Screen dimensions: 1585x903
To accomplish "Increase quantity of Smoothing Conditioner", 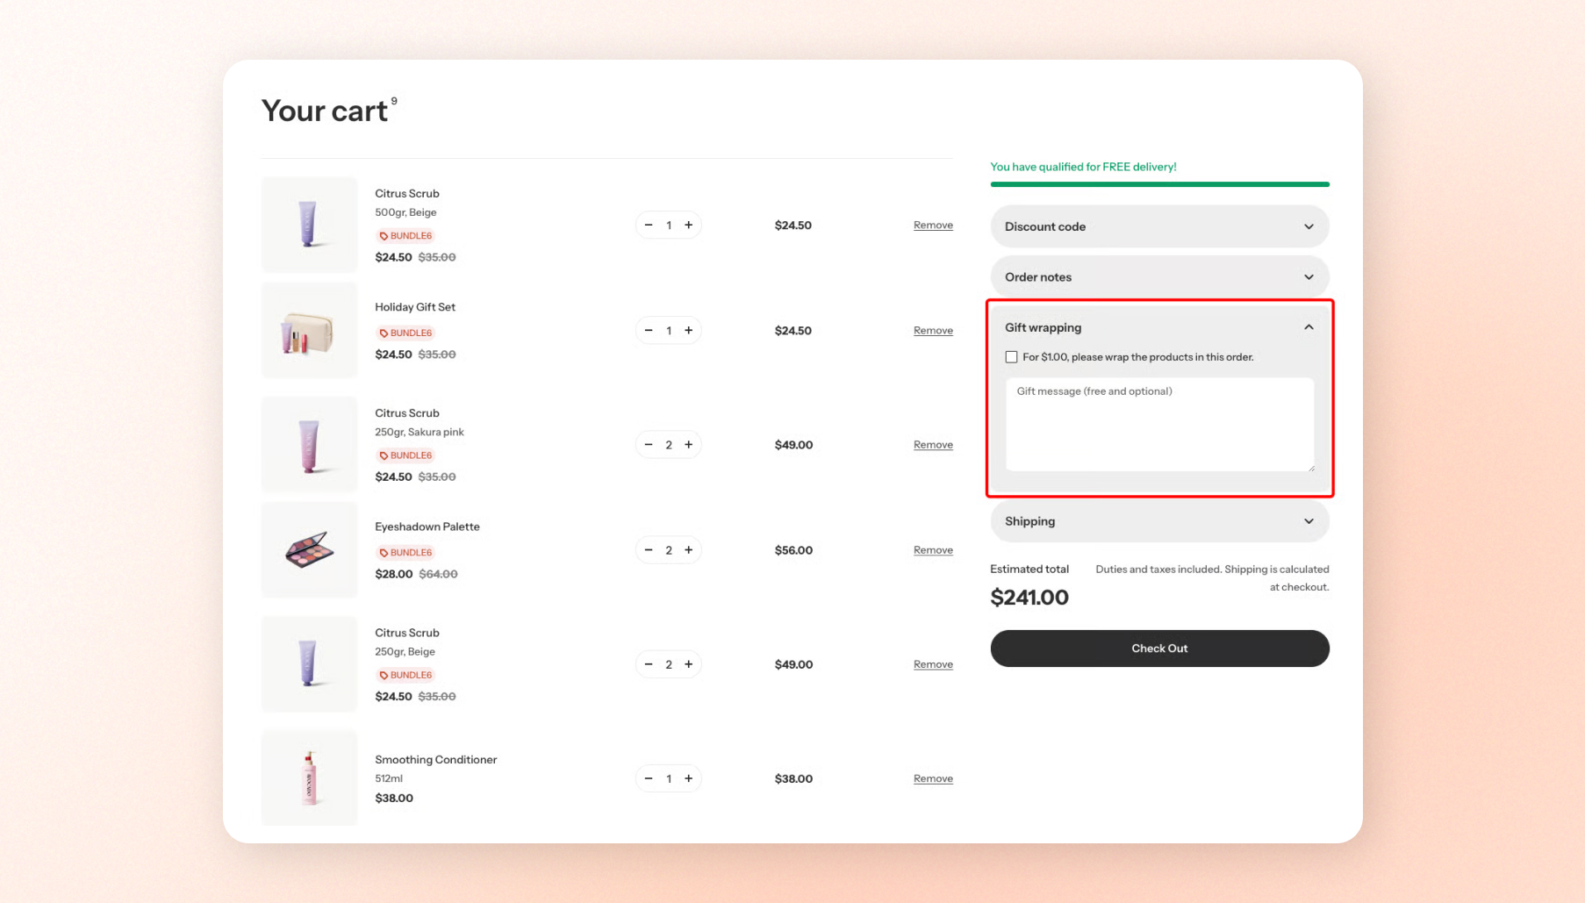I will [689, 778].
